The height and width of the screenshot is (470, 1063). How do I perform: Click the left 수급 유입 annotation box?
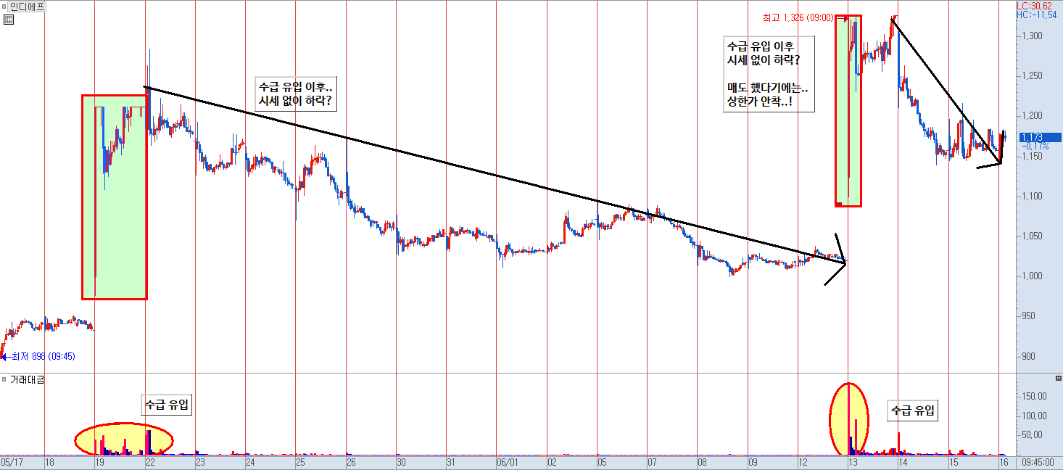(x=168, y=404)
